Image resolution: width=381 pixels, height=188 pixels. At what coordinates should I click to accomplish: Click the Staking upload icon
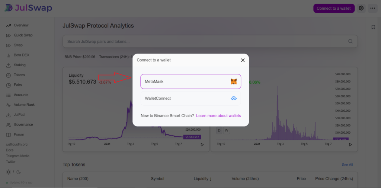[x=9, y=66]
